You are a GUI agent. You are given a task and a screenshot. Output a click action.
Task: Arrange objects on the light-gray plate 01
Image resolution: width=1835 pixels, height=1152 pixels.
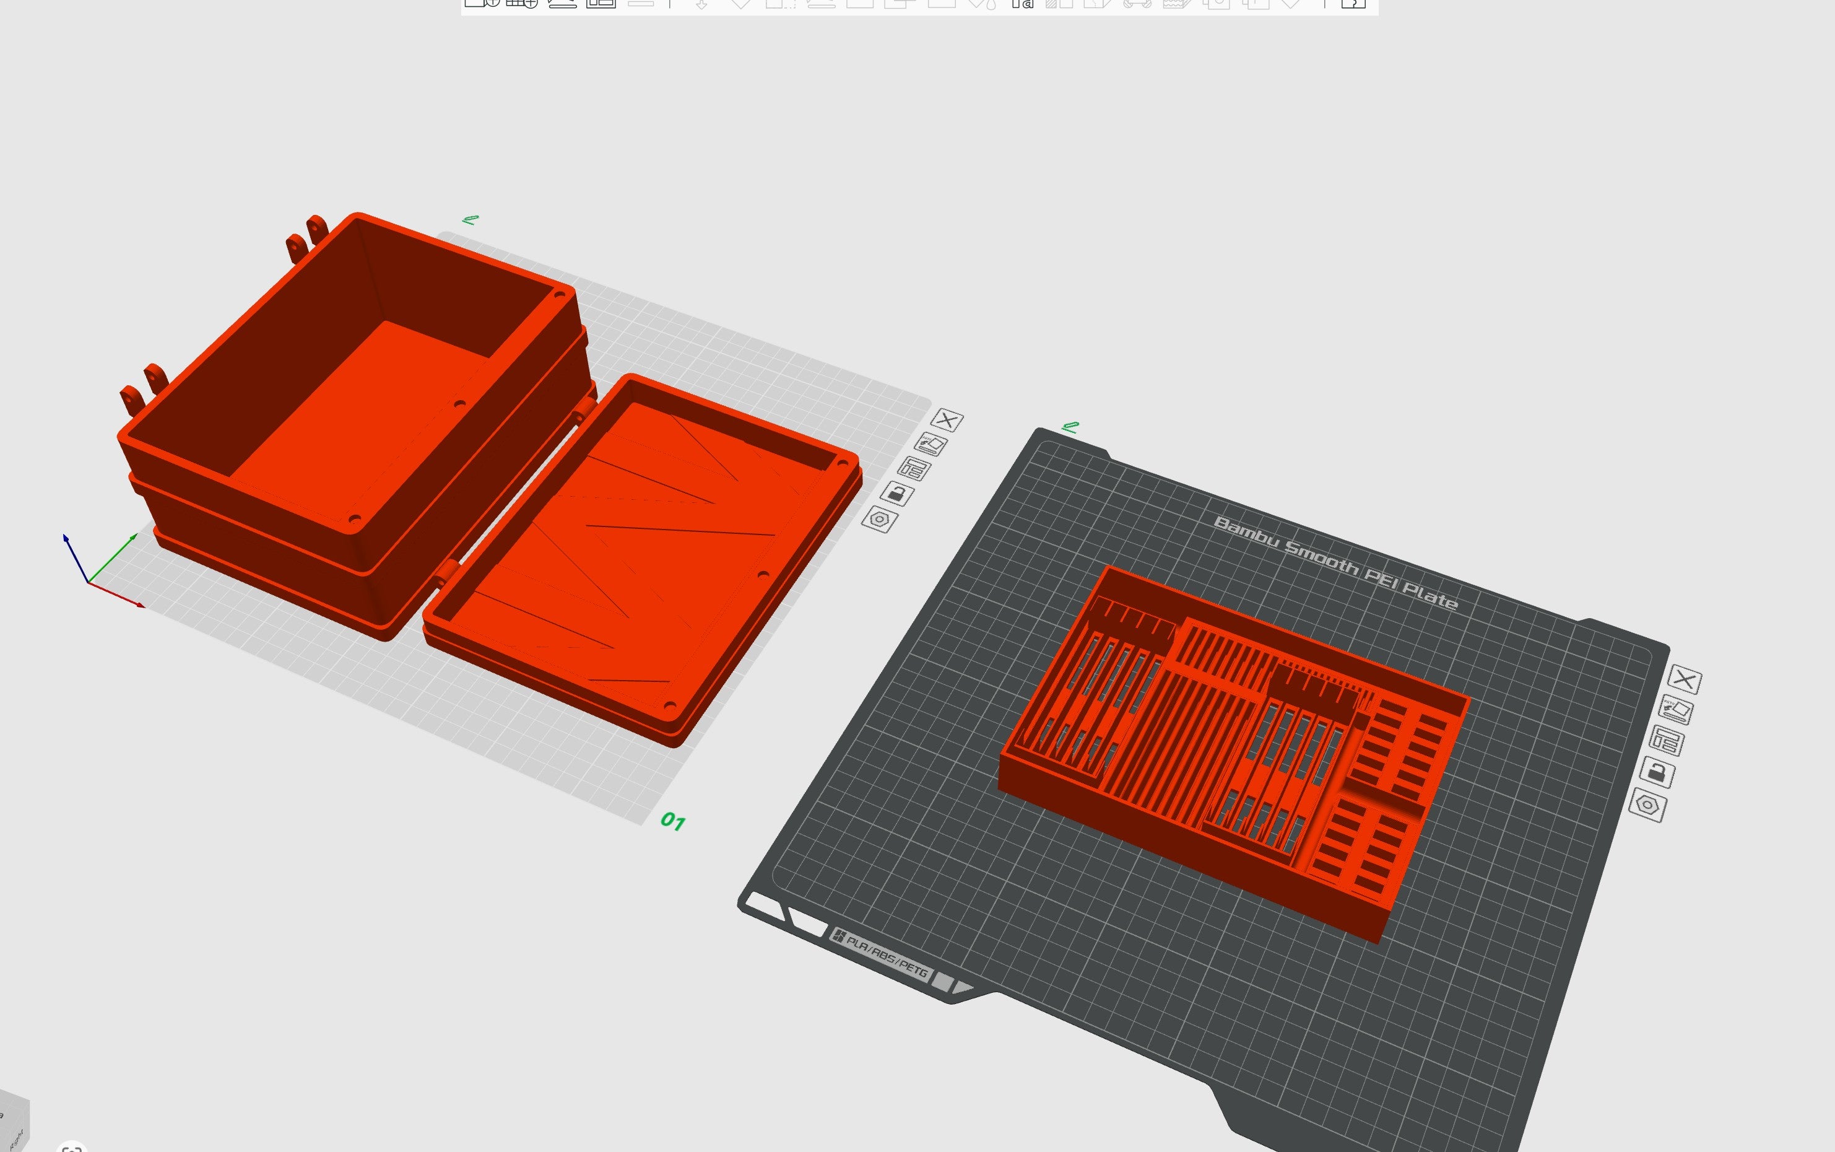point(914,469)
